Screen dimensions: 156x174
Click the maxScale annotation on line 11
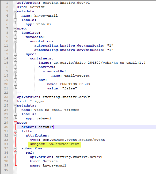click(74, 46)
